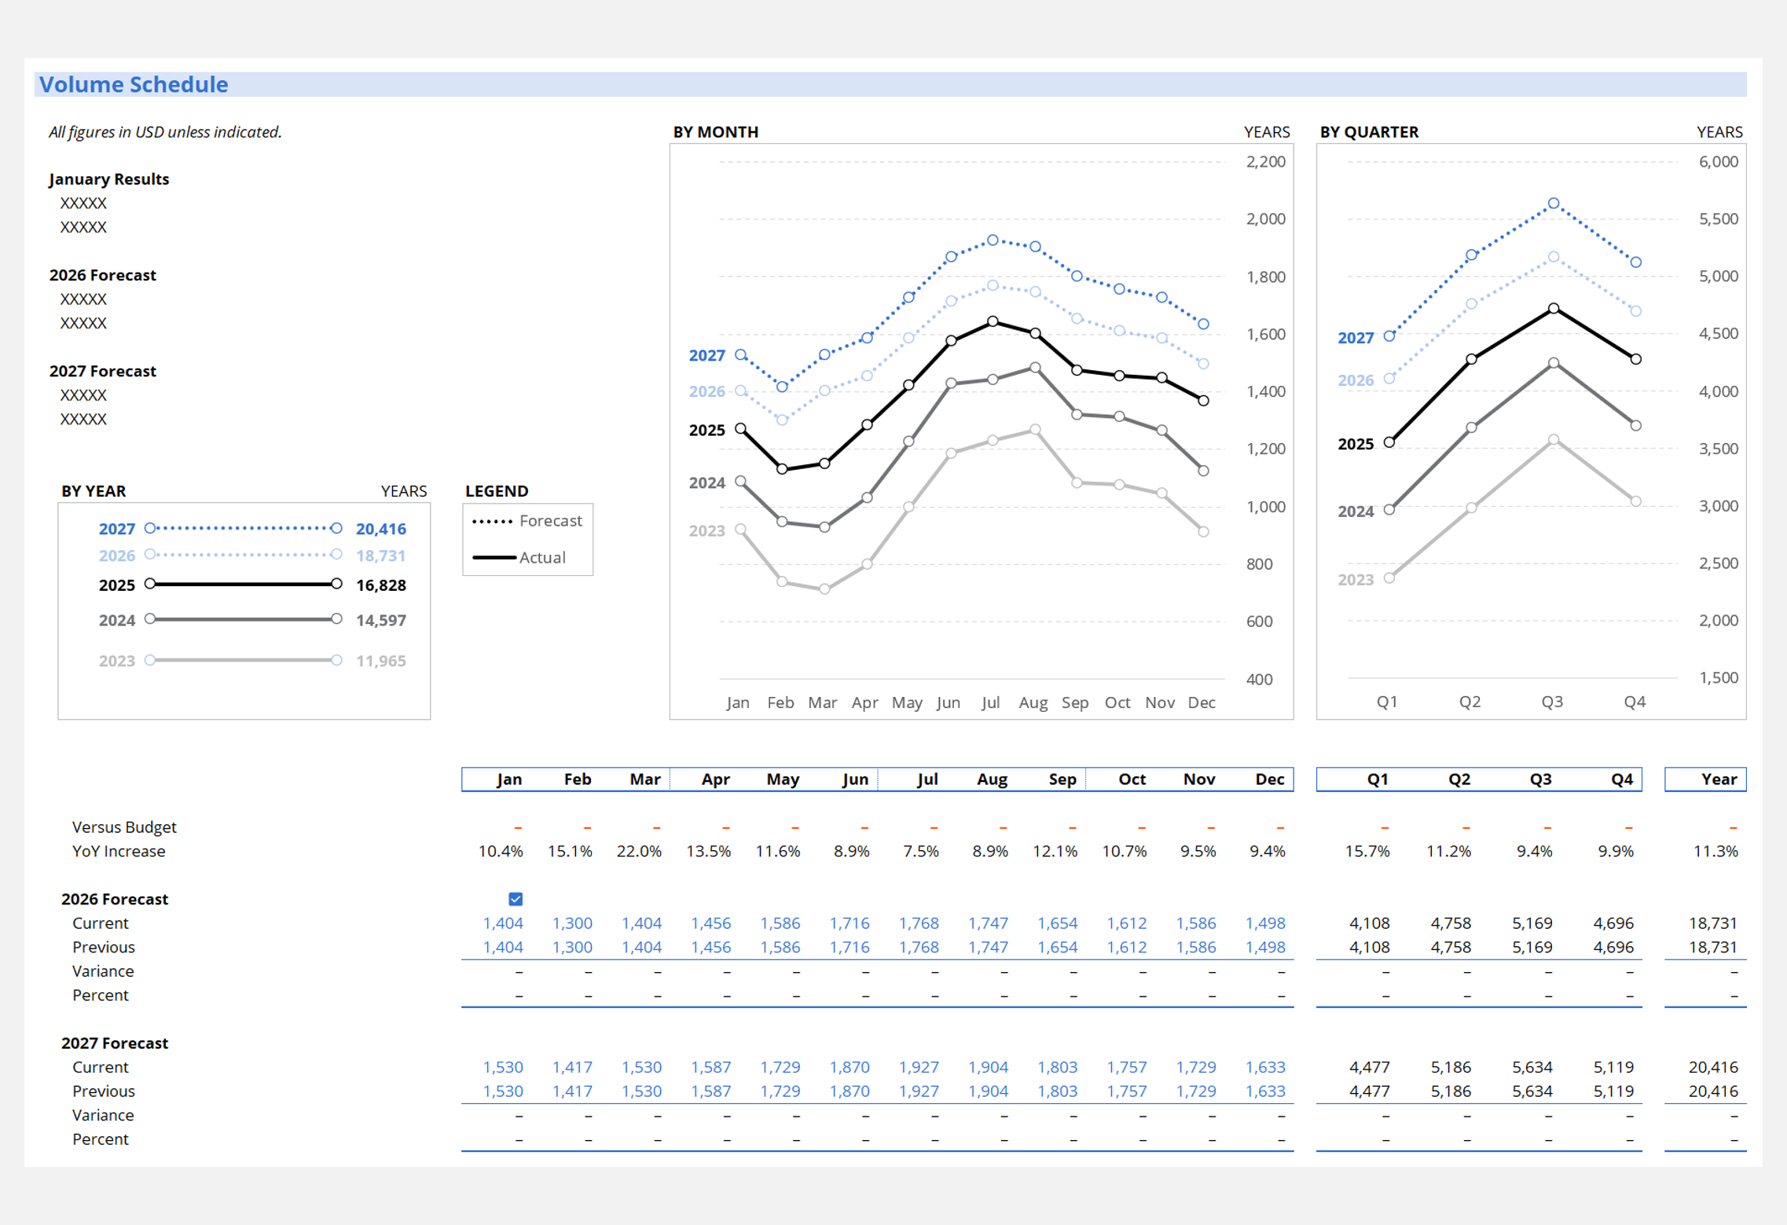The width and height of the screenshot is (1787, 1225).
Task: Click the 16,828 value beside the 2025 sparkline
Action: (x=380, y=585)
